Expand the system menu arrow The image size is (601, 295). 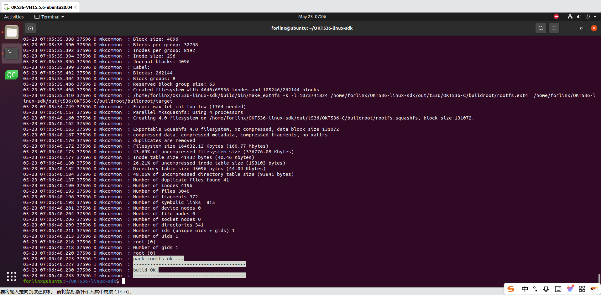pos(595,17)
